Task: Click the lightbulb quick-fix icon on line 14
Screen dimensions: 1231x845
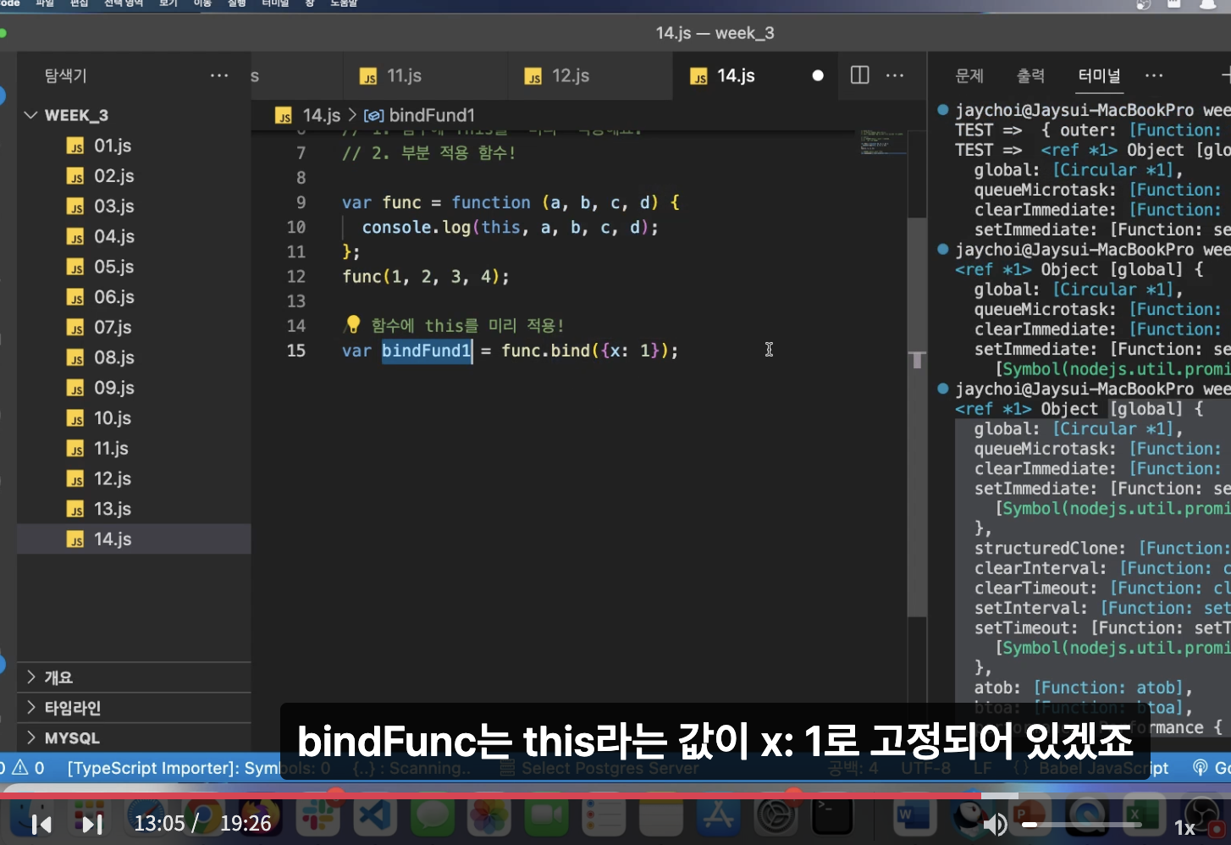Action: point(353,325)
